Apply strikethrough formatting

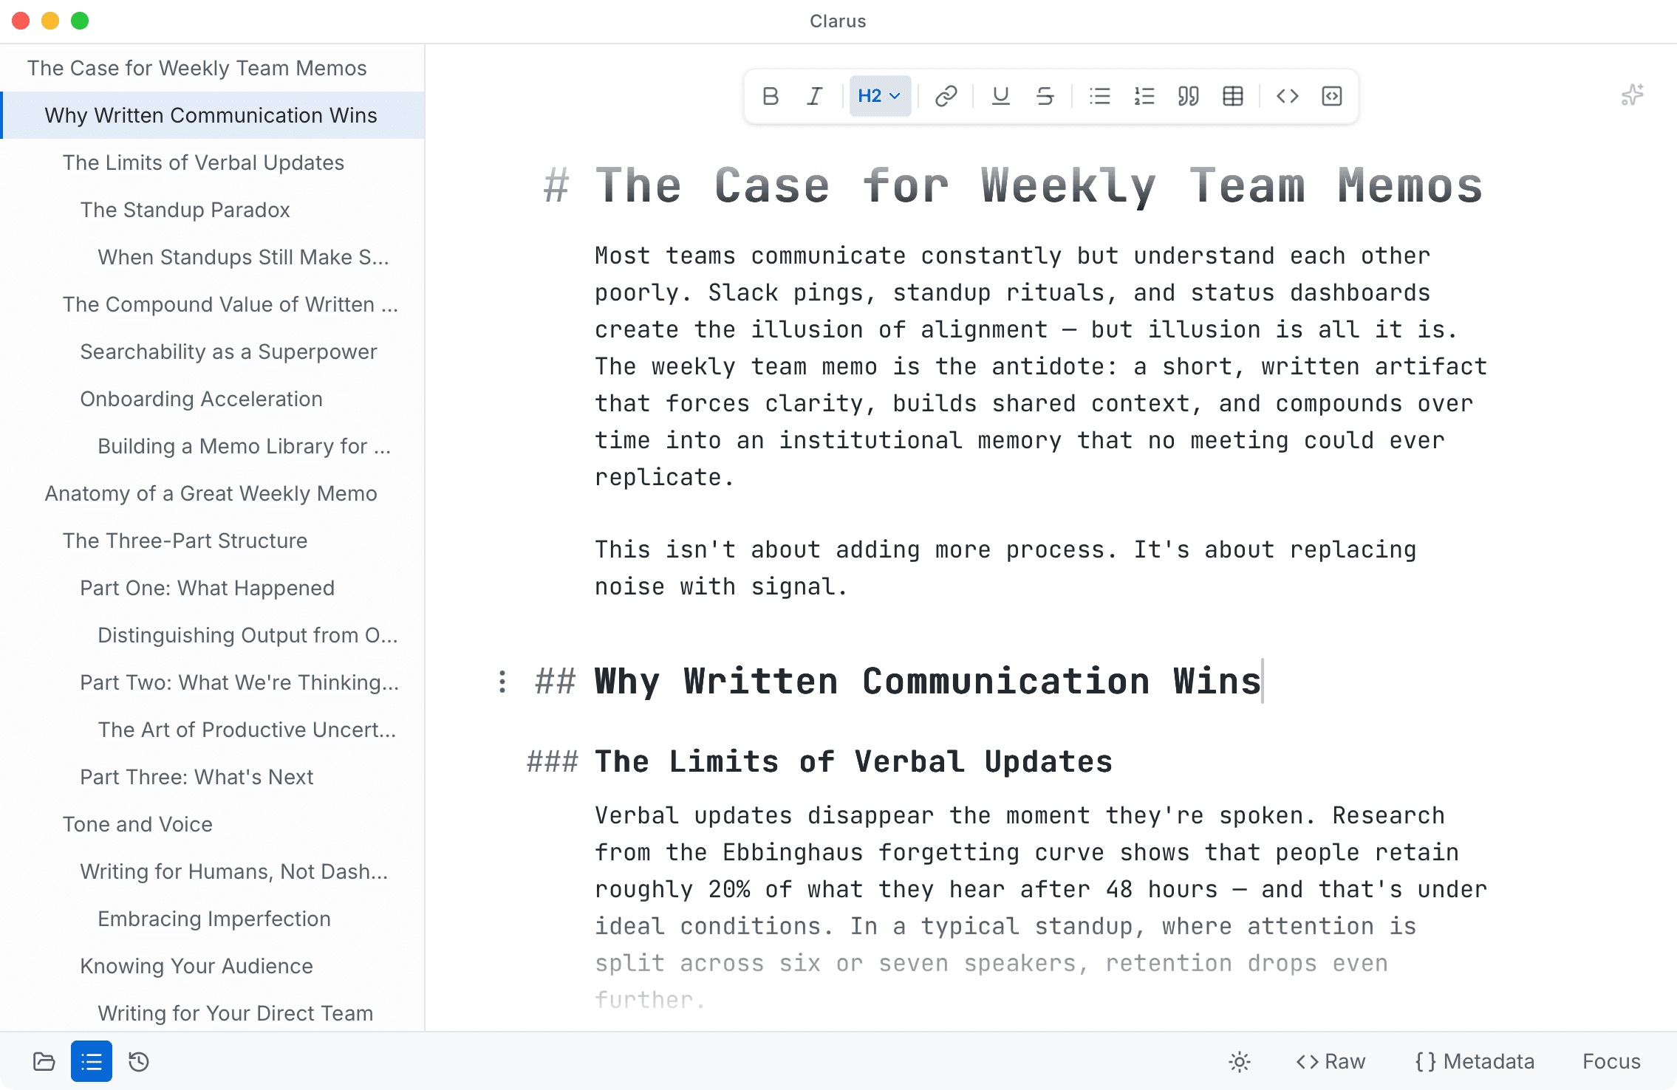(x=1045, y=96)
